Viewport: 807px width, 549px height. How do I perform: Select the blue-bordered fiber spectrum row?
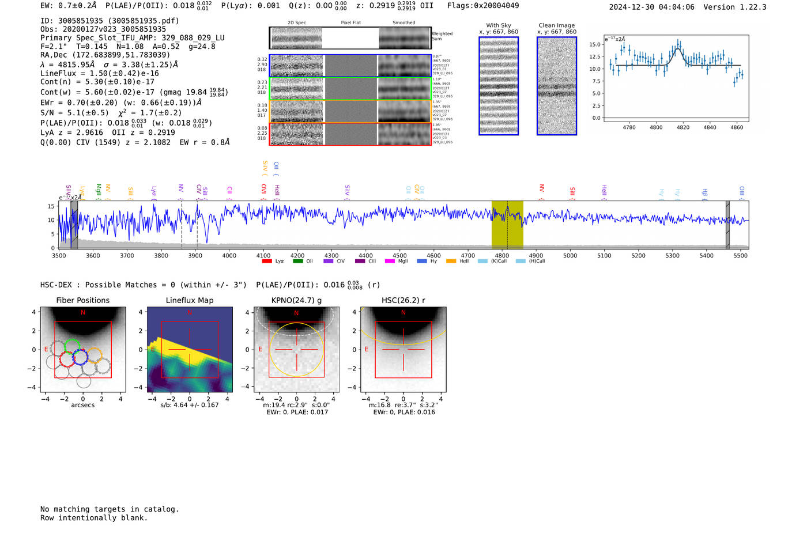[350, 66]
